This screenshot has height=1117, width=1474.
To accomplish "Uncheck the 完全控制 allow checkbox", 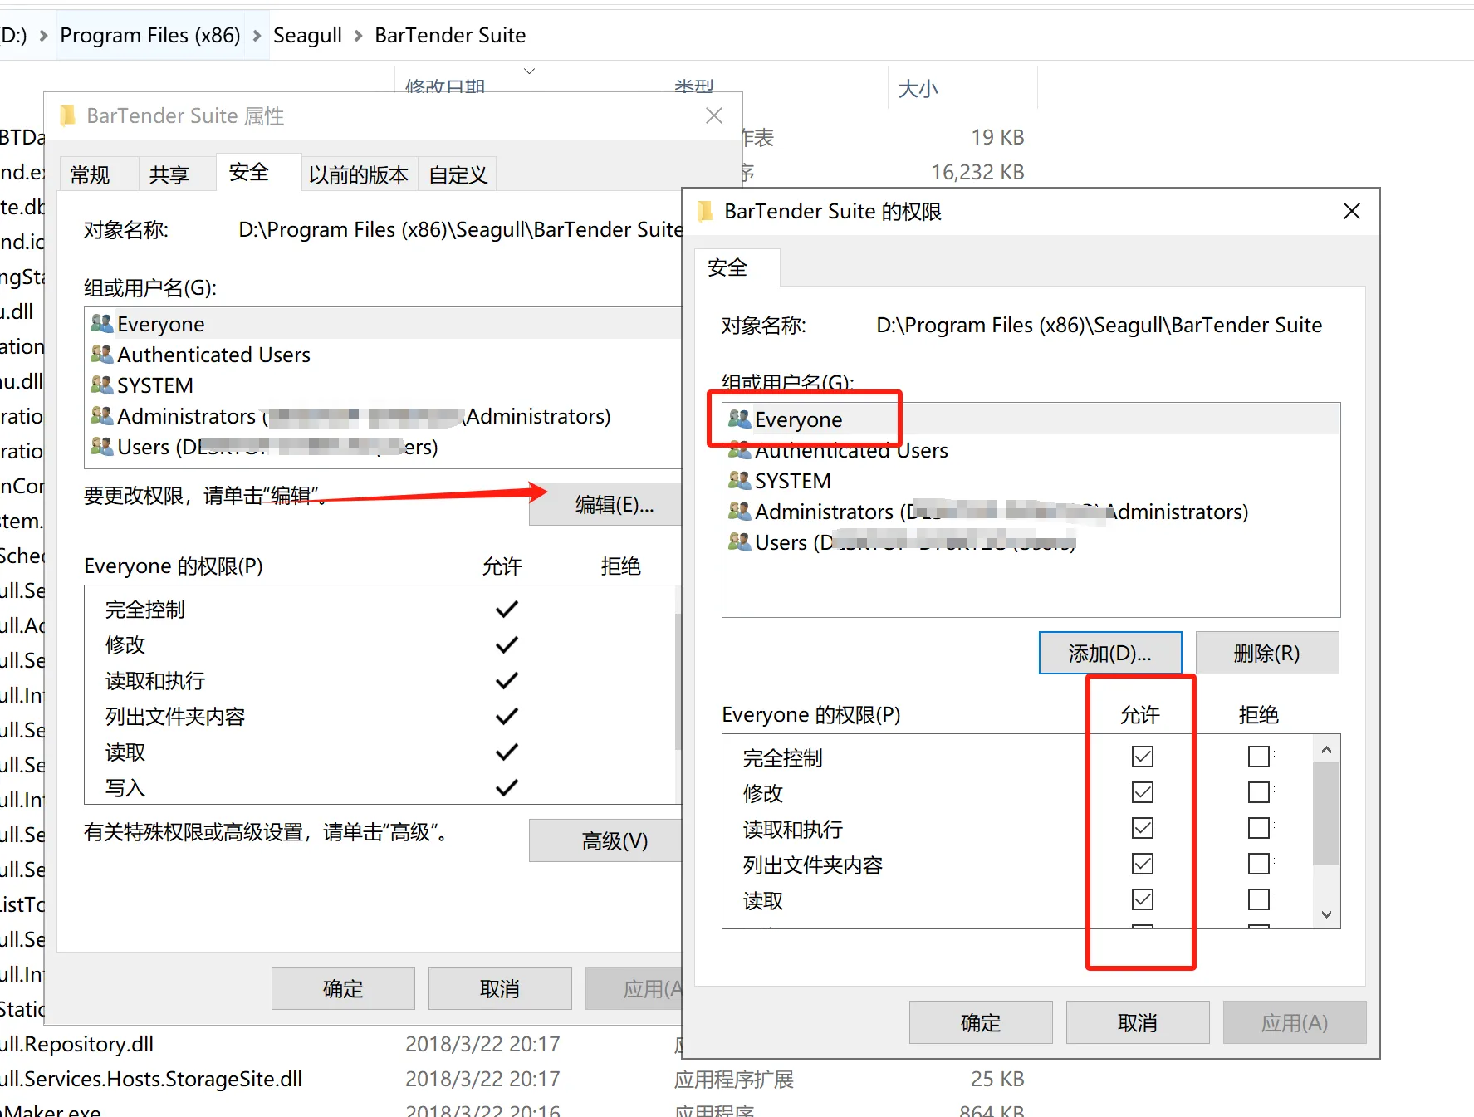I will pyautogui.click(x=1142, y=757).
